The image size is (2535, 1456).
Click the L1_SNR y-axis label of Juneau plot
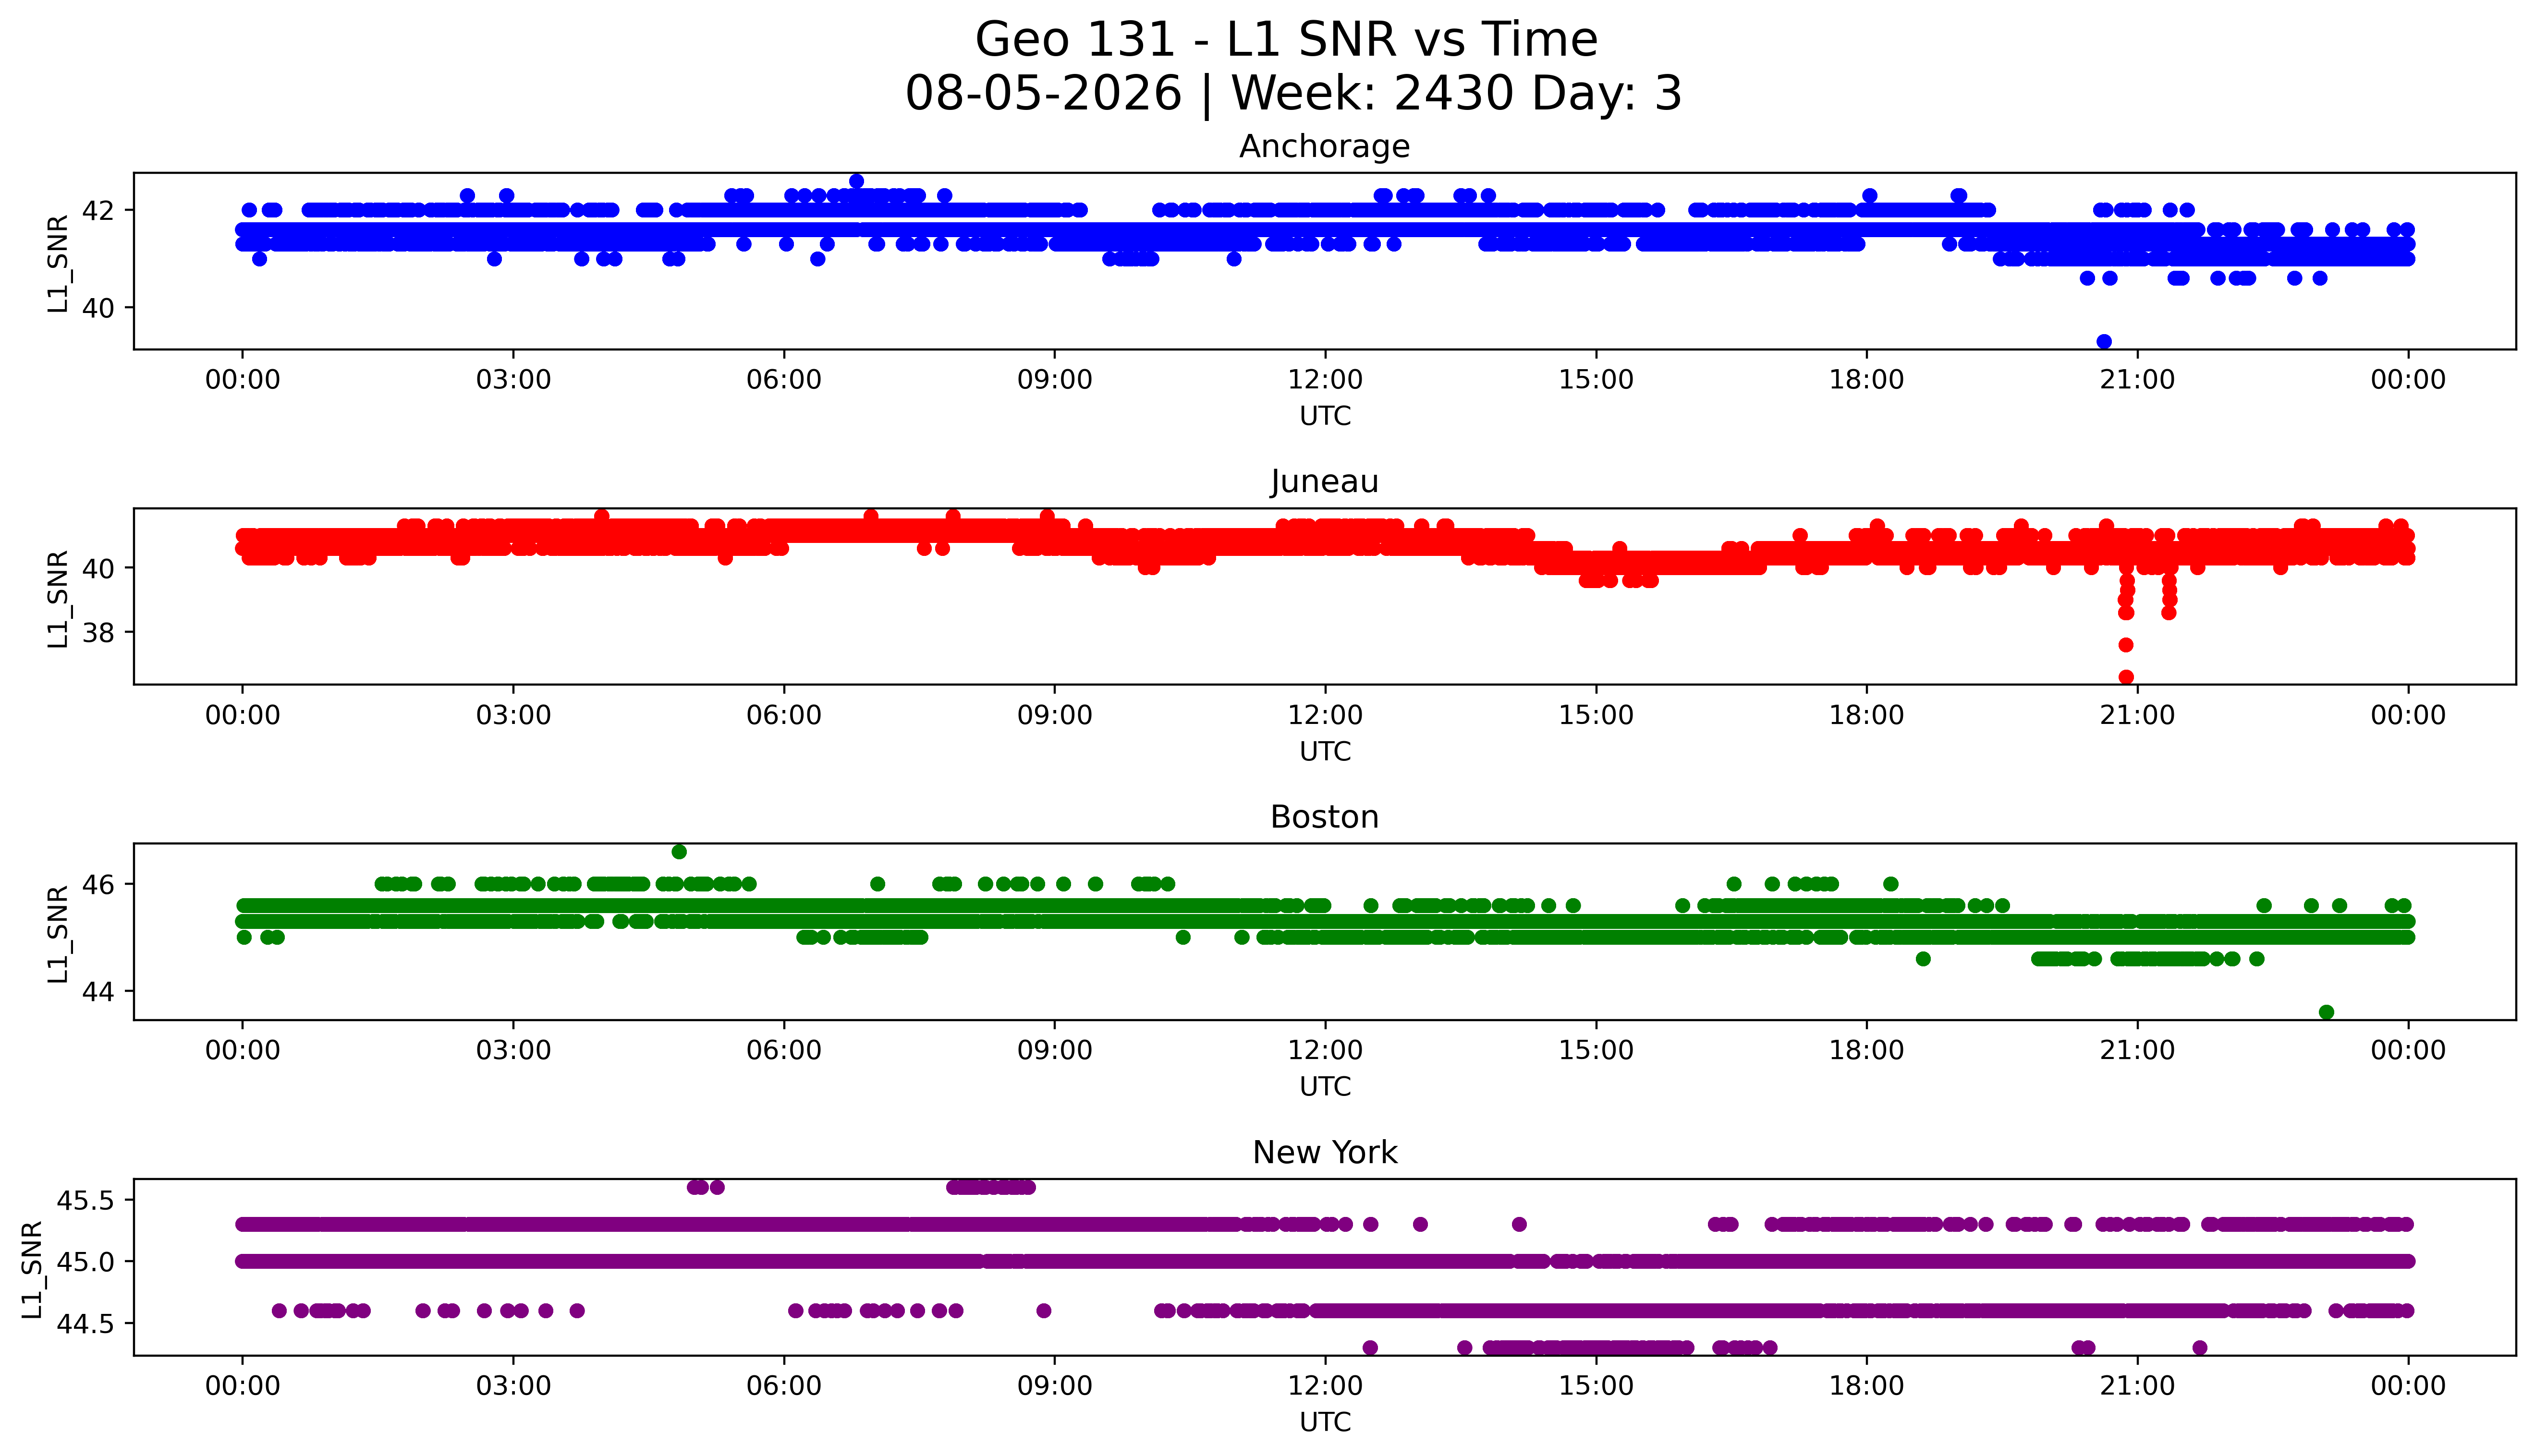point(58,598)
